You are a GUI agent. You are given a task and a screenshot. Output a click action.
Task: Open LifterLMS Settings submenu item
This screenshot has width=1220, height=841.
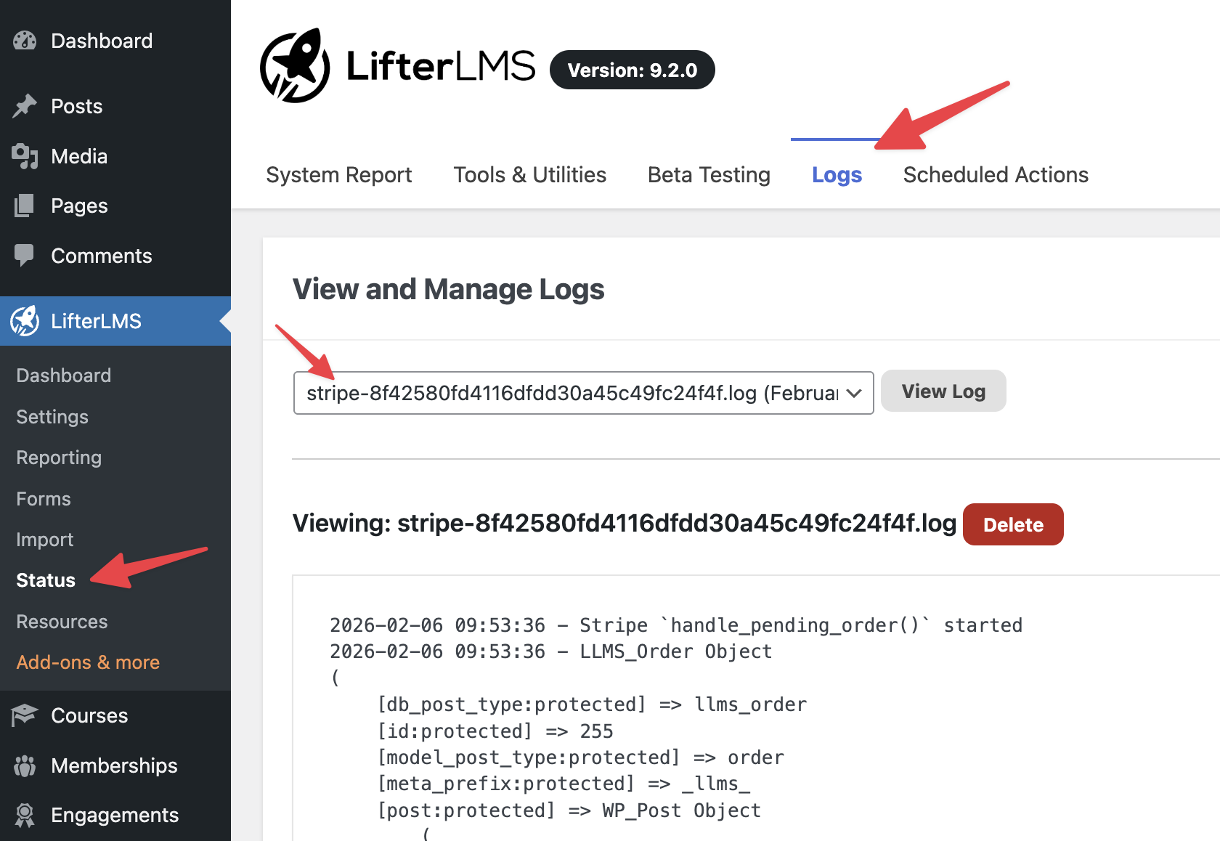(52, 417)
